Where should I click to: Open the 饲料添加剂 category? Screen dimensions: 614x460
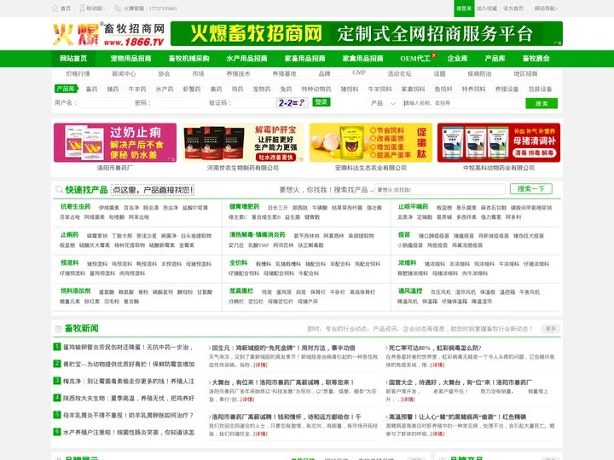pos(75,291)
